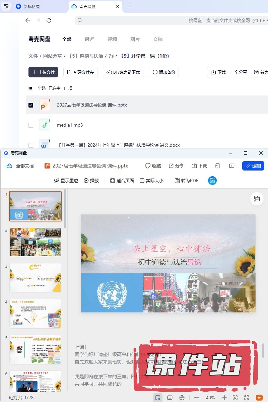
Task: Toggle the speaker notes panel icon
Action: (x=170, y=398)
